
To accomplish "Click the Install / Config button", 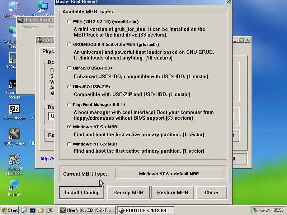I will 82,192.
